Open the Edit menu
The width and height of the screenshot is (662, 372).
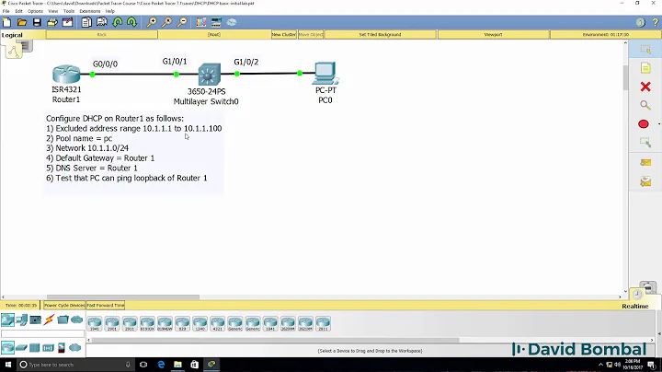[19, 11]
